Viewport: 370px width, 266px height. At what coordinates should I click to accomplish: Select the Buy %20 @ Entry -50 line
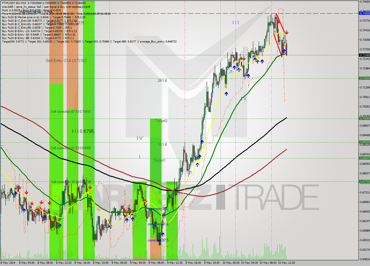(x=39, y=35)
